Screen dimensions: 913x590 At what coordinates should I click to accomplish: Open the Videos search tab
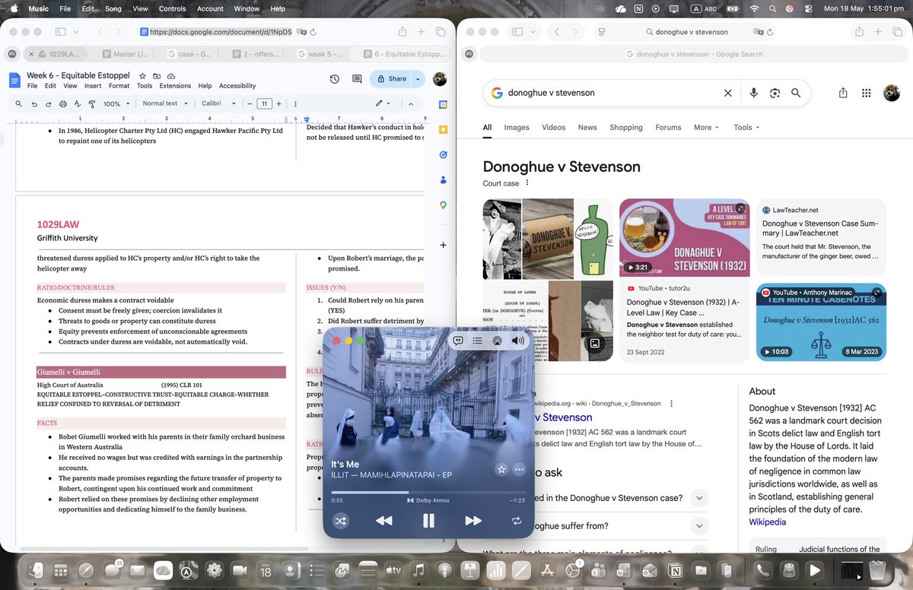point(553,128)
